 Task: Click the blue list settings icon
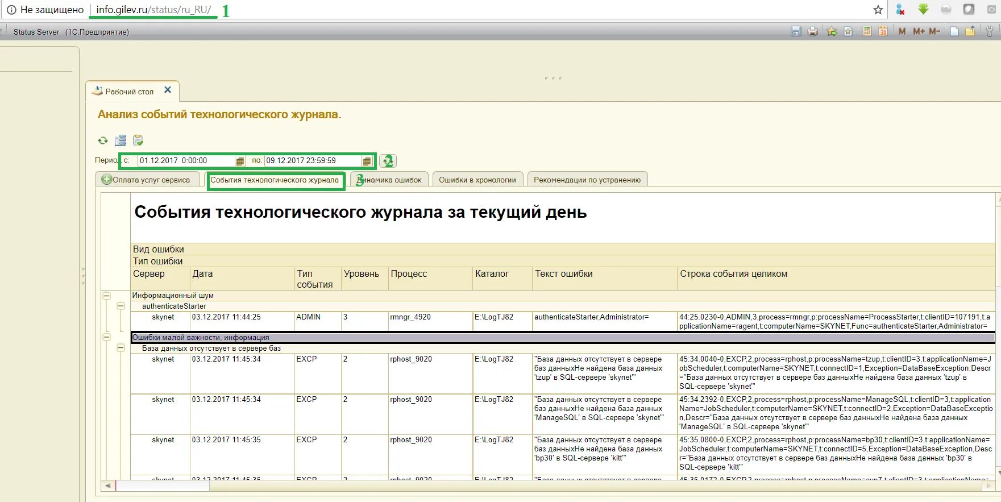pyautogui.click(x=121, y=140)
